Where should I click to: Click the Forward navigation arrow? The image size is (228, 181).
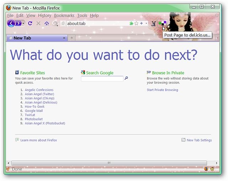18,23
